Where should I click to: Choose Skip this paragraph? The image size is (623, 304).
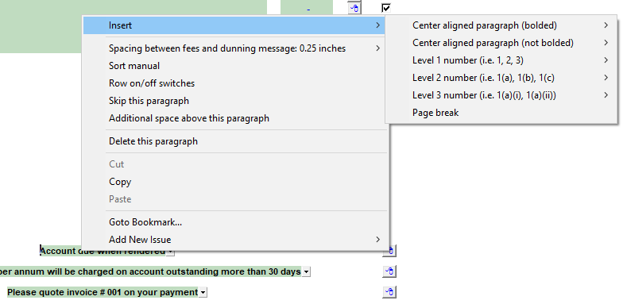click(x=234, y=101)
